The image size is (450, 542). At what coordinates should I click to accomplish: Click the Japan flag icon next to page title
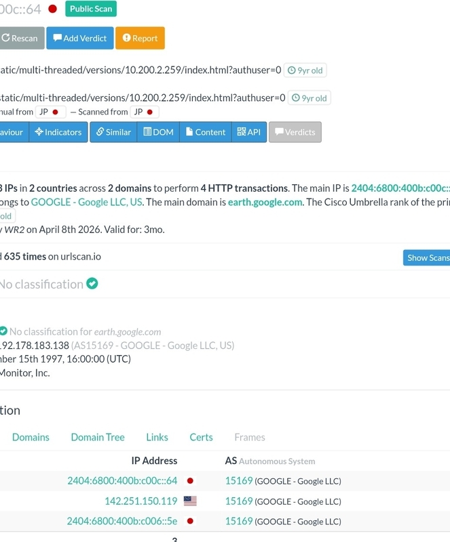click(53, 9)
